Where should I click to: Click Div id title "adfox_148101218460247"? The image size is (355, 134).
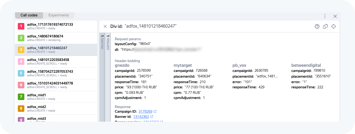[x=151, y=26]
